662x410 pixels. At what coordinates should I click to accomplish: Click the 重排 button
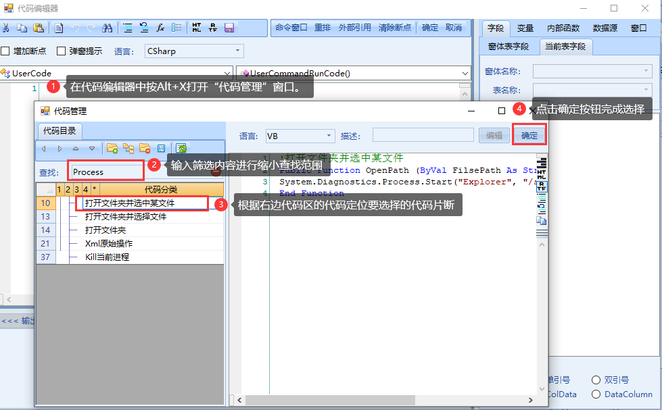[323, 28]
